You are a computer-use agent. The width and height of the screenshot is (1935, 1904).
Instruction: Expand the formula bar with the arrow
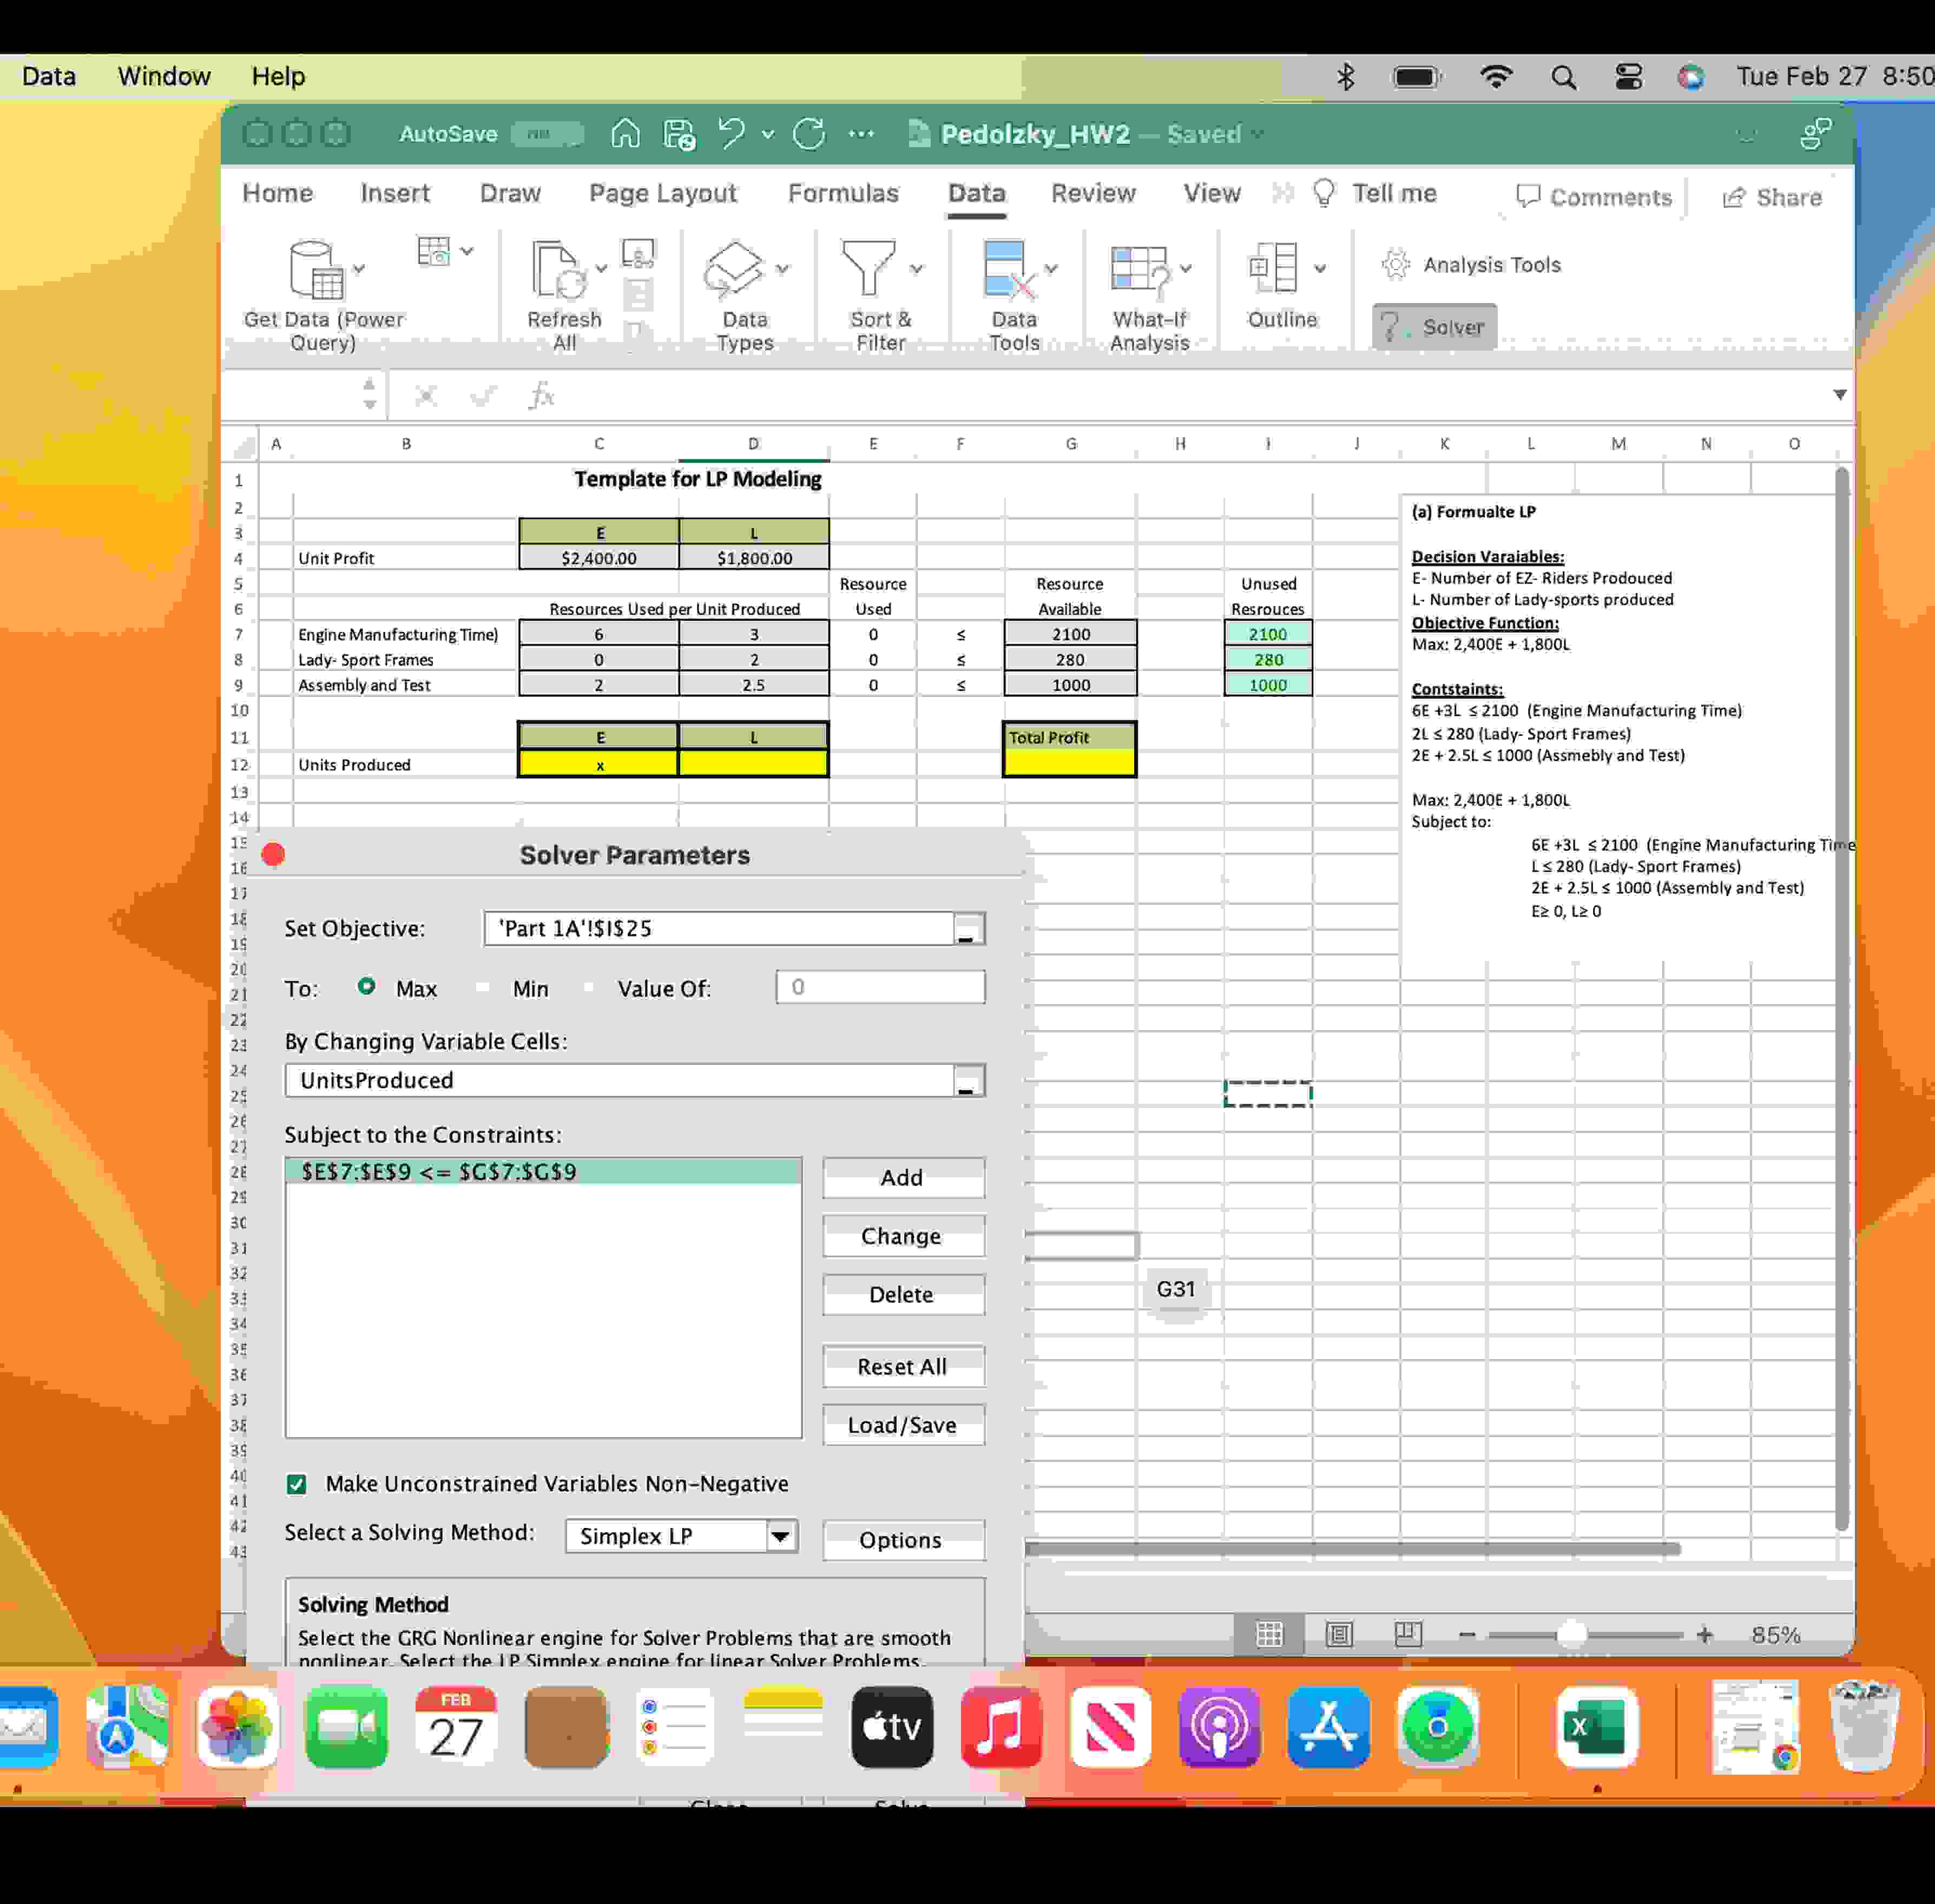1839,395
